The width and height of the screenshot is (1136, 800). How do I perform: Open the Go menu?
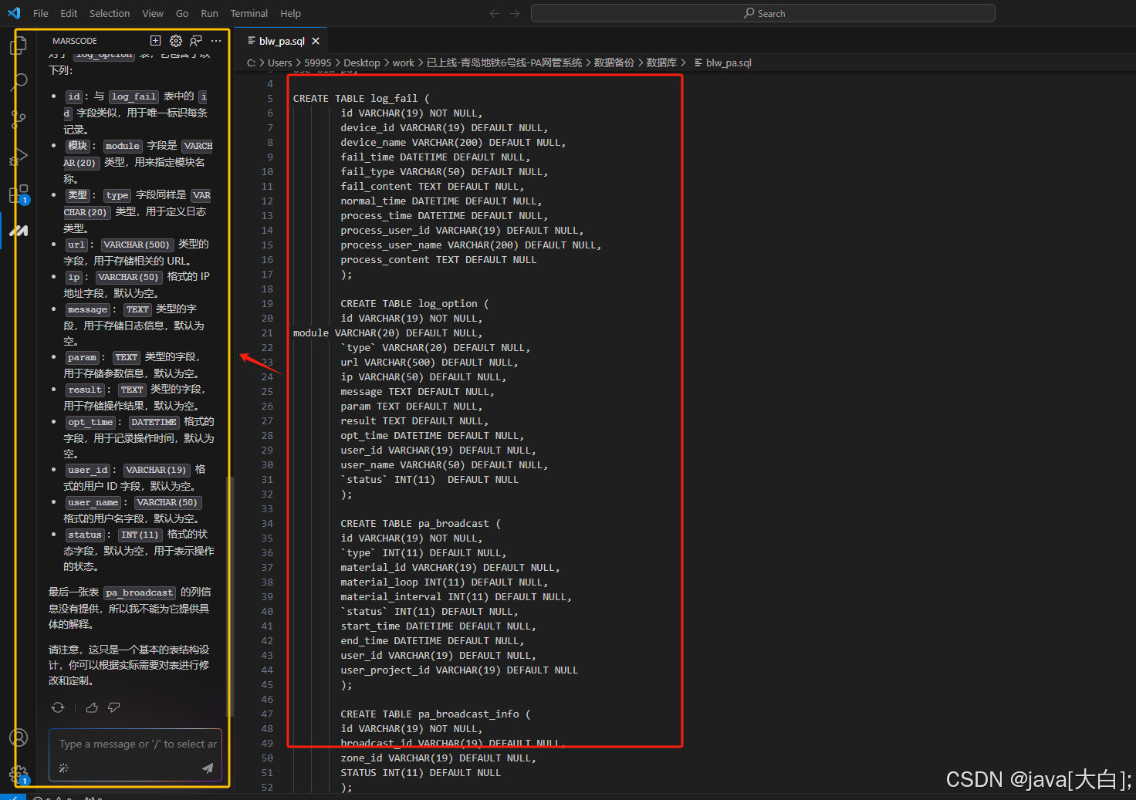pyautogui.click(x=182, y=13)
